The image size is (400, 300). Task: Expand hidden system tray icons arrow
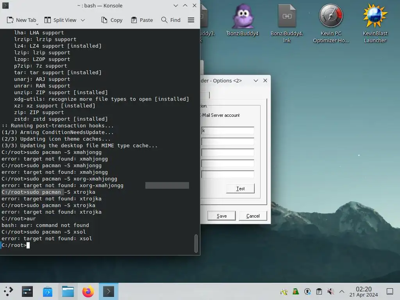coord(342,291)
